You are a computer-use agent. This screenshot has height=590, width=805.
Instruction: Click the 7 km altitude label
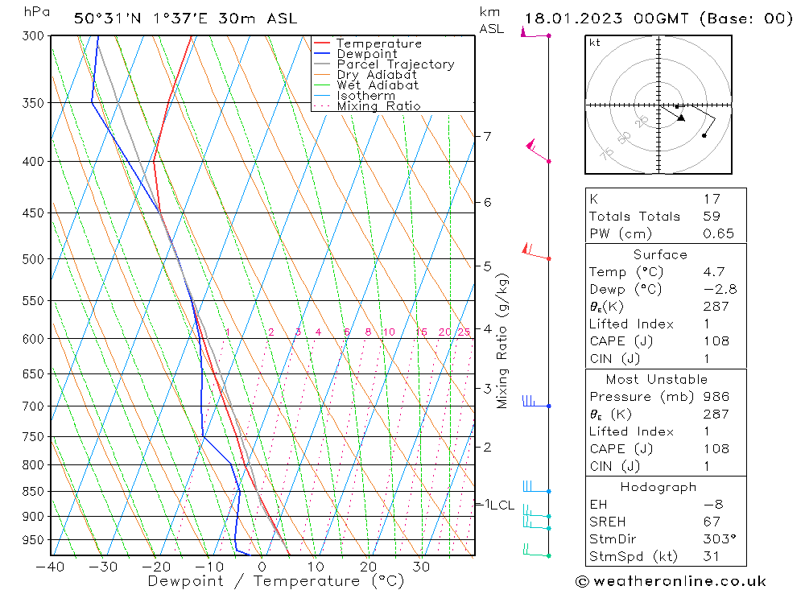click(x=487, y=137)
